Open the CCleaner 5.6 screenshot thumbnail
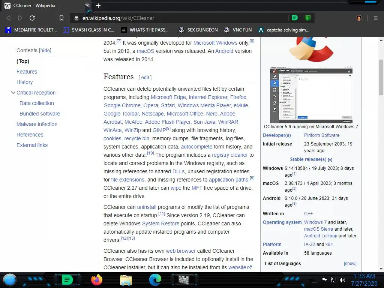 [311, 95]
